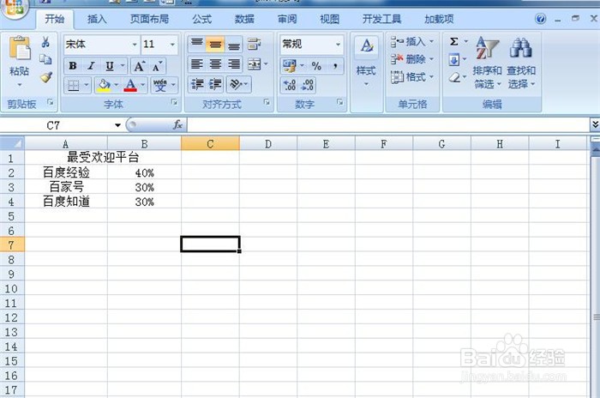Click the Select All corner box
600x398 pixels.
pos(13,143)
